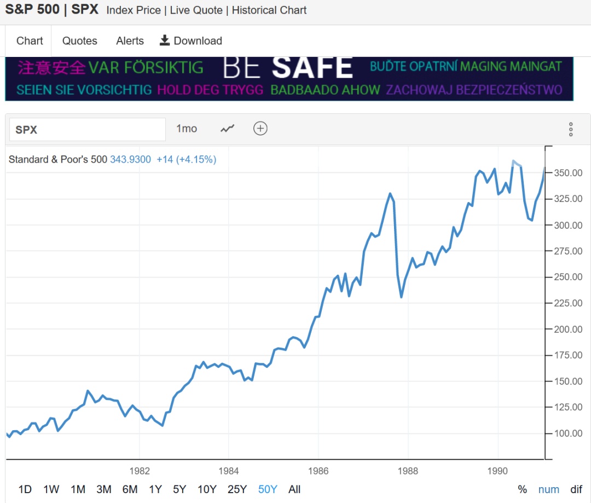Select the dif scale mode

point(576,489)
